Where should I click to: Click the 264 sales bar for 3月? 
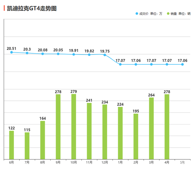tap(152, 128)
